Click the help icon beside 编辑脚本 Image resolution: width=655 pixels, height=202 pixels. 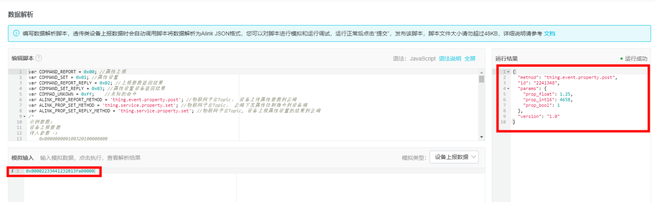[x=39, y=58]
